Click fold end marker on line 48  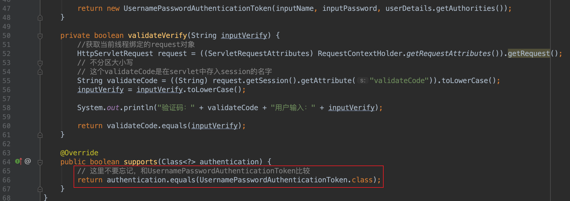pos(40,18)
